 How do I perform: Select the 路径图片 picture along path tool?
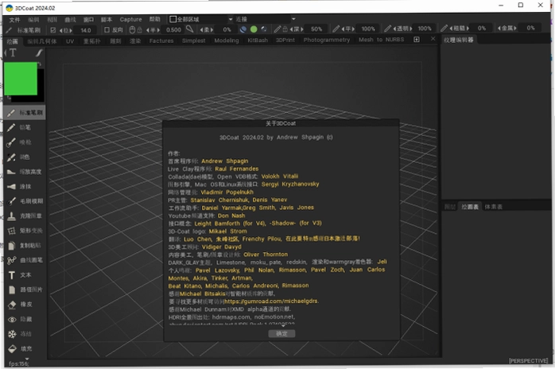(25, 289)
